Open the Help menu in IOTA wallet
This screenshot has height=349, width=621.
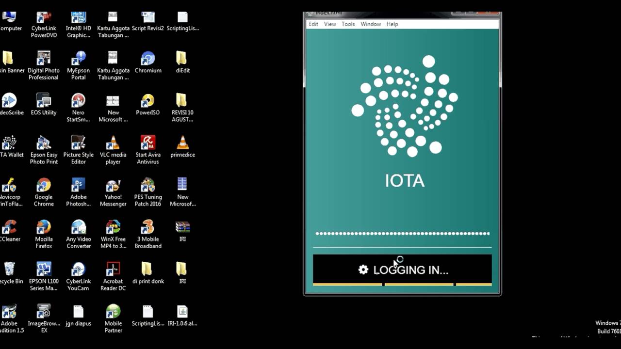(392, 24)
